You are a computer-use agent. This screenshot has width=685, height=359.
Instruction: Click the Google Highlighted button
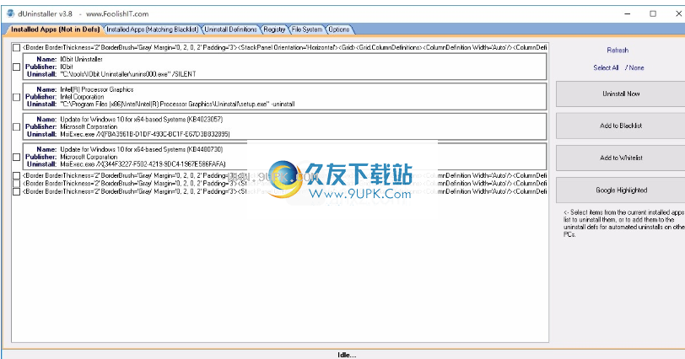click(x=621, y=190)
